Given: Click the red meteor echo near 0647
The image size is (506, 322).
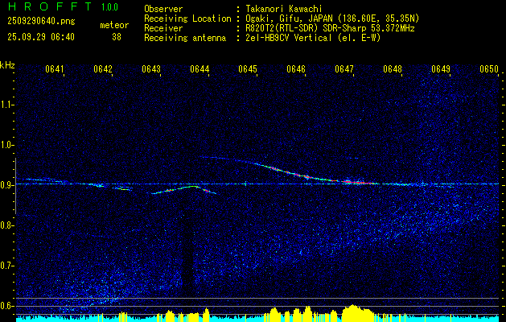Looking at the screenshot, I should point(358,183).
